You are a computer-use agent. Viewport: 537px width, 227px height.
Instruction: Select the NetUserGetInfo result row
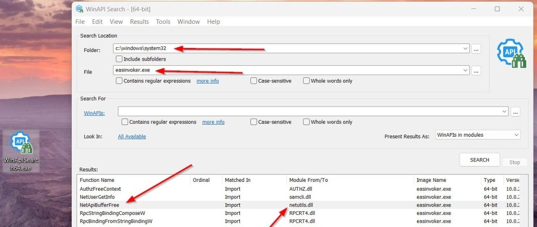pos(298,197)
